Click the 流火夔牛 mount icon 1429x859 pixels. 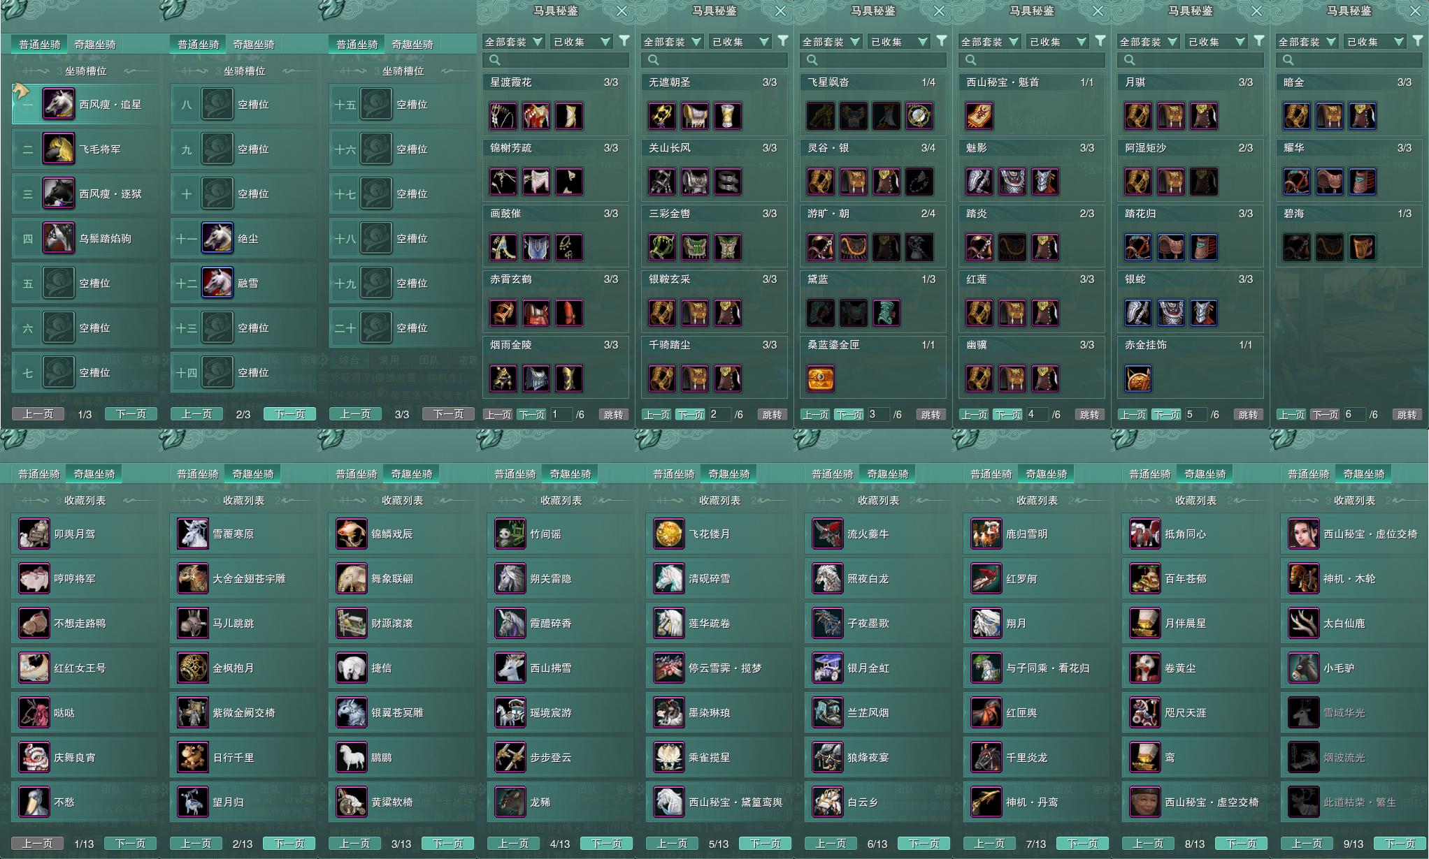pos(827,534)
